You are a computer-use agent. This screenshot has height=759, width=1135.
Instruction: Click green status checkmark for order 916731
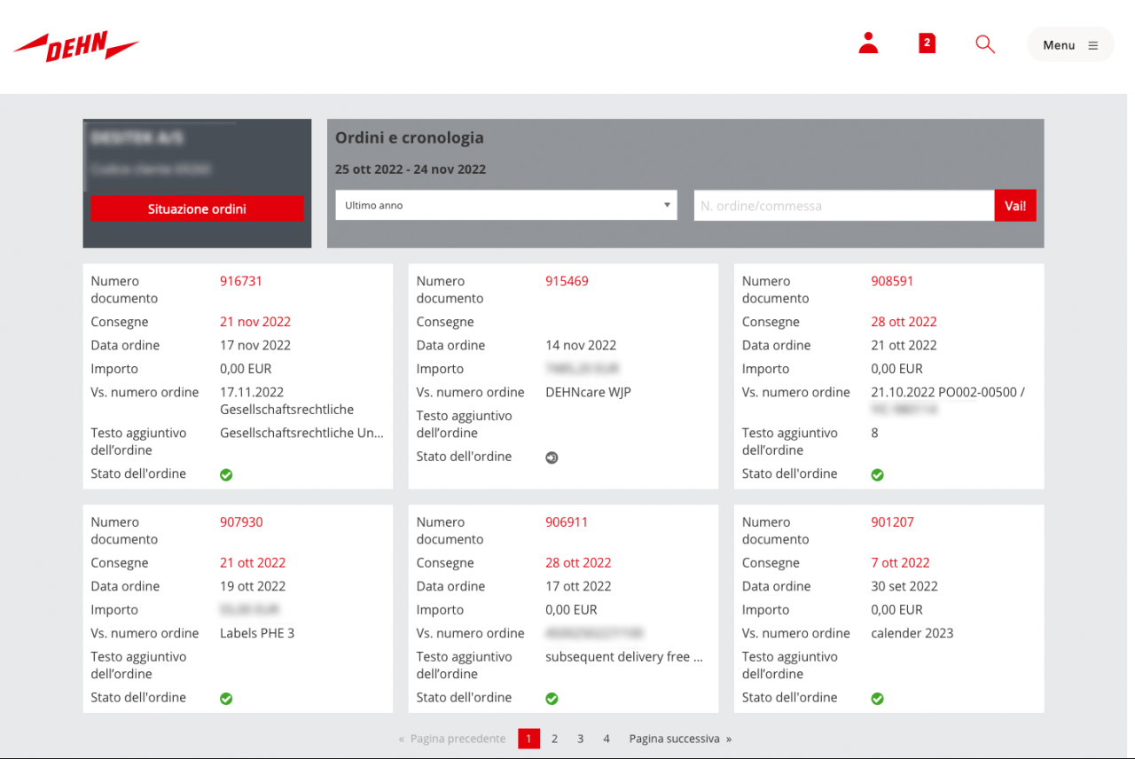226,475
